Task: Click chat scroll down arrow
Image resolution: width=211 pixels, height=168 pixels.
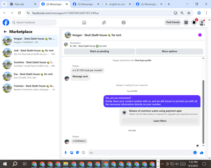Action: 203,146
